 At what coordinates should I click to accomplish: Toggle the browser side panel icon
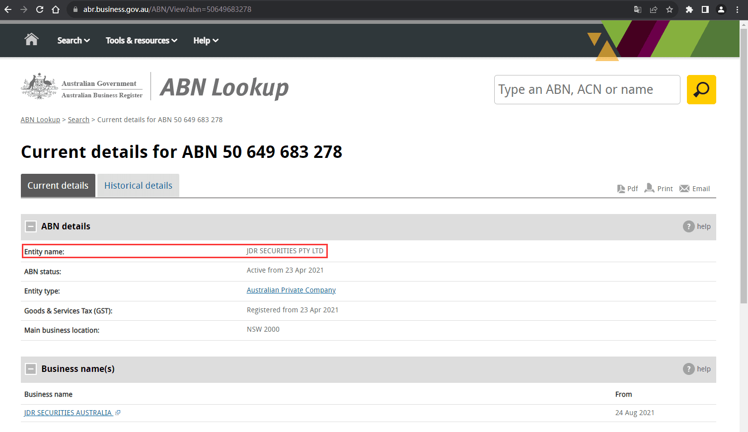click(x=705, y=9)
